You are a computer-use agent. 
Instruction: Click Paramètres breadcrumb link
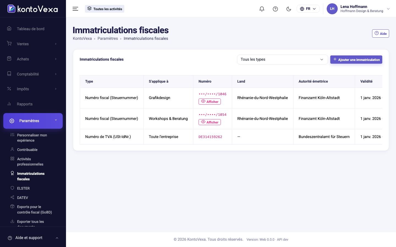108,38
